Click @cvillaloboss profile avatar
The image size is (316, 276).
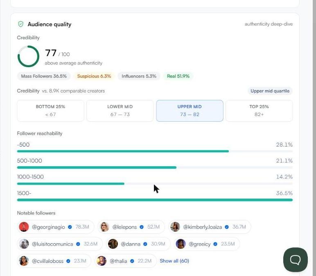point(24,261)
